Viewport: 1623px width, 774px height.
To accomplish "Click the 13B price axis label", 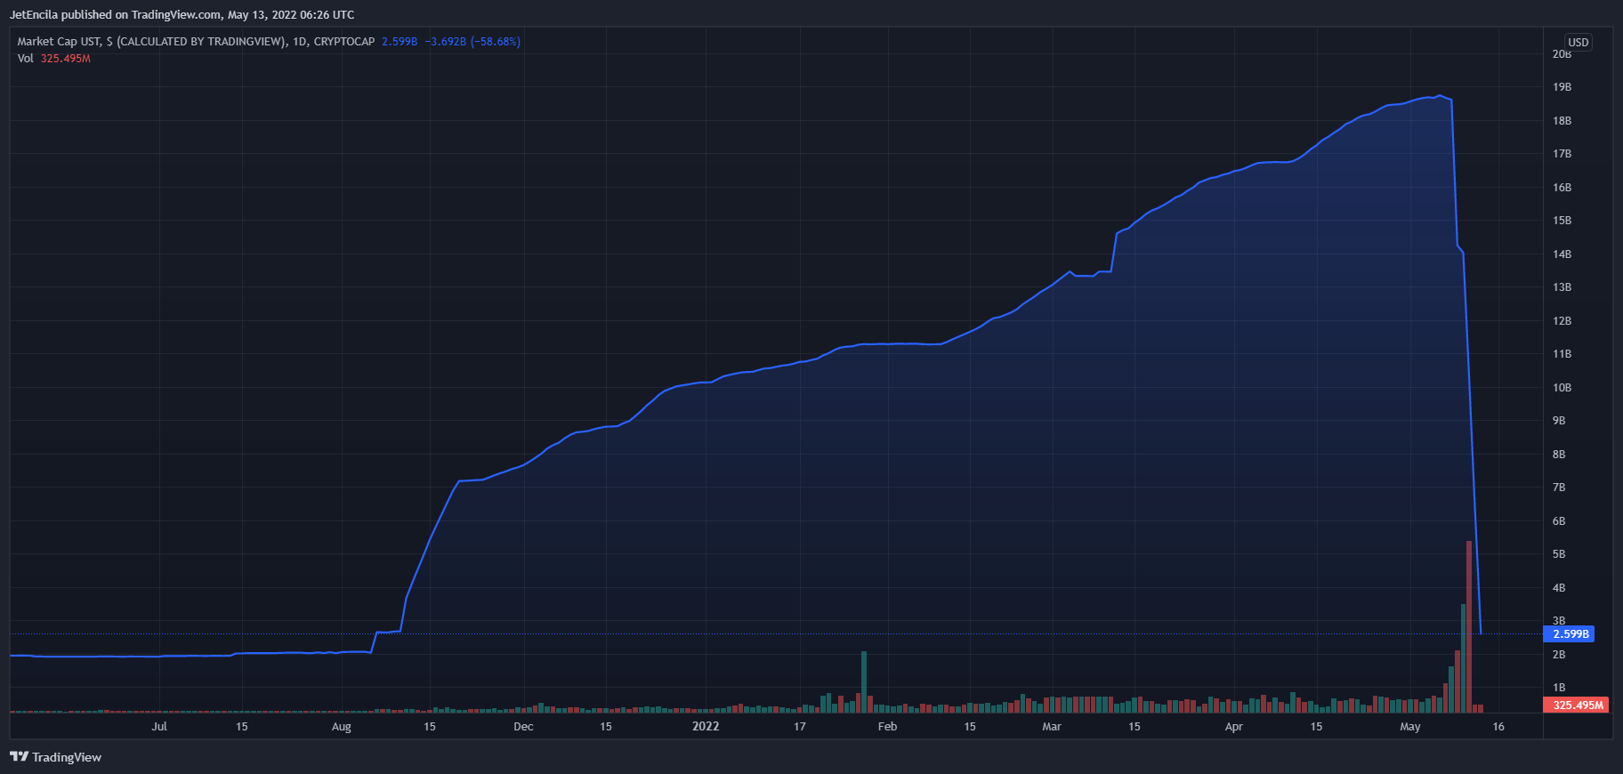I will click(1562, 287).
